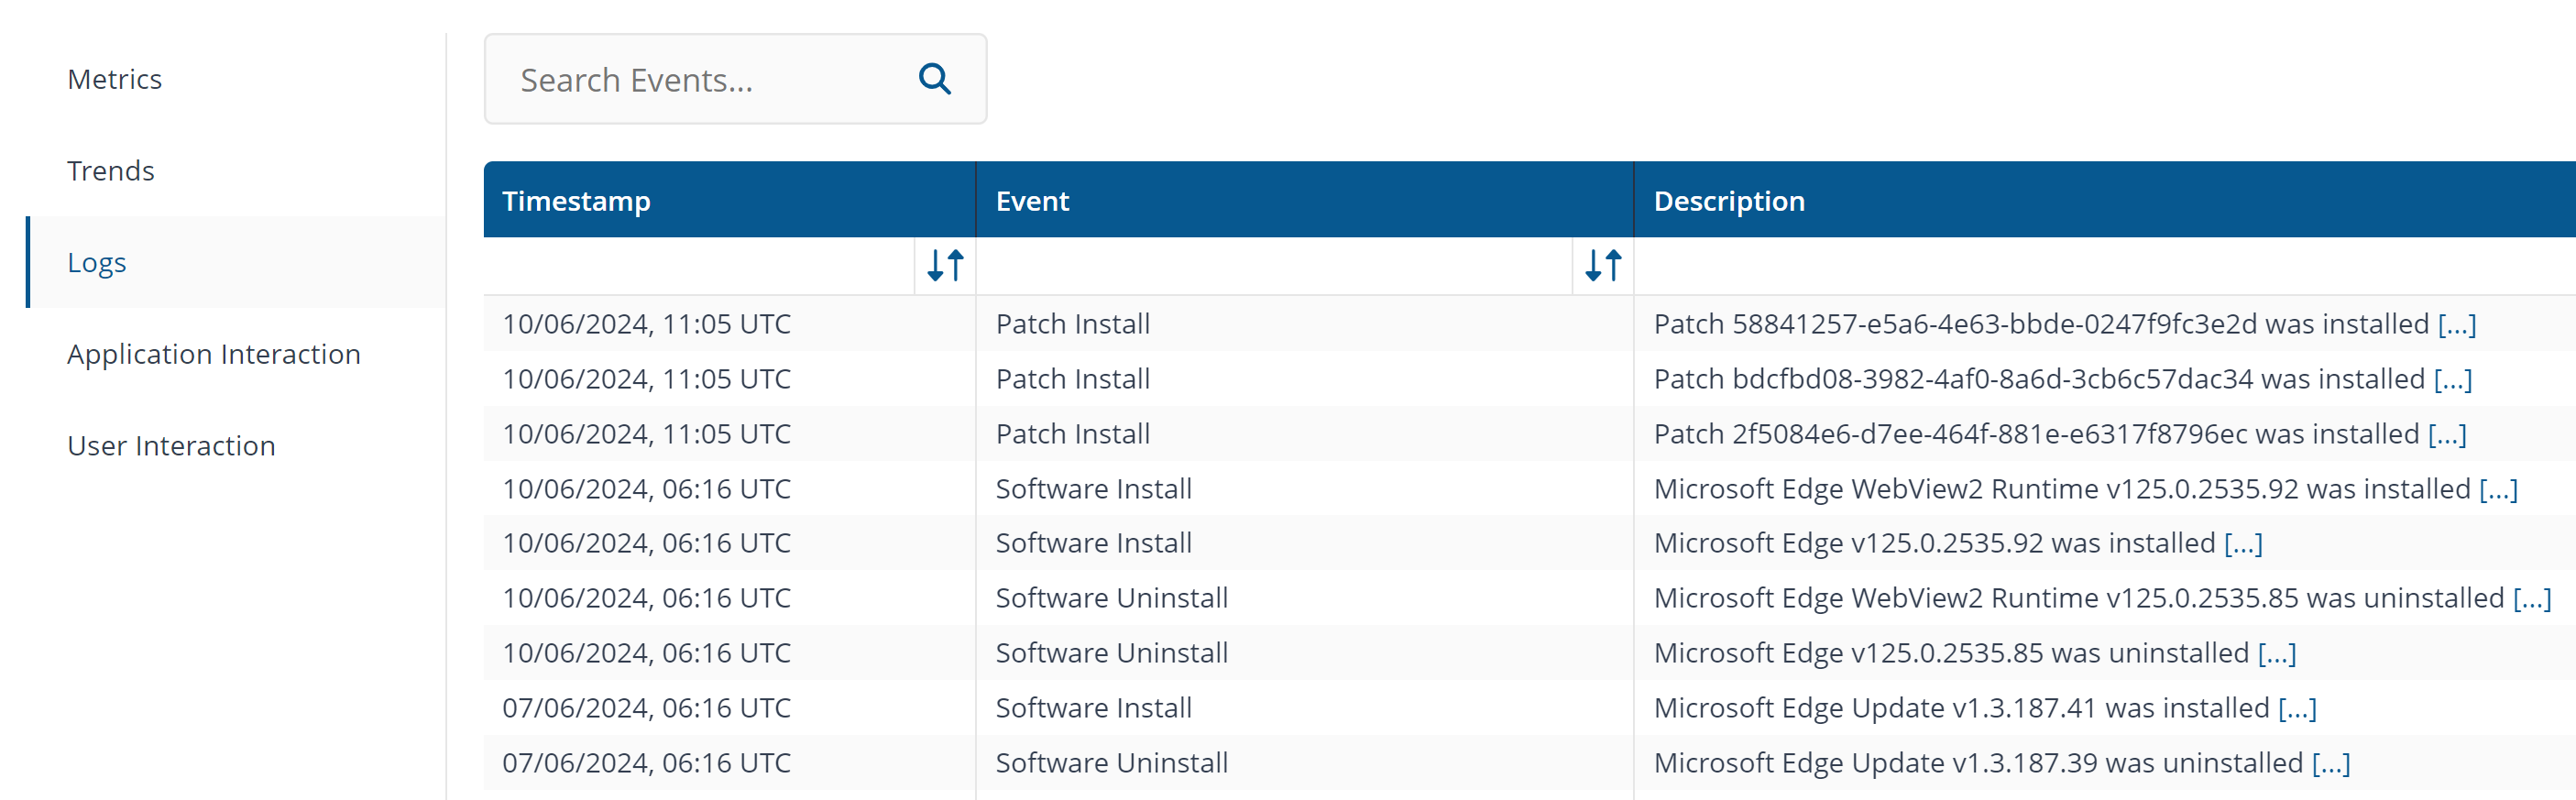This screenshot has height=800, width=2576.
Task: Open the Metrics section
Action: click(x=114, y=79)
